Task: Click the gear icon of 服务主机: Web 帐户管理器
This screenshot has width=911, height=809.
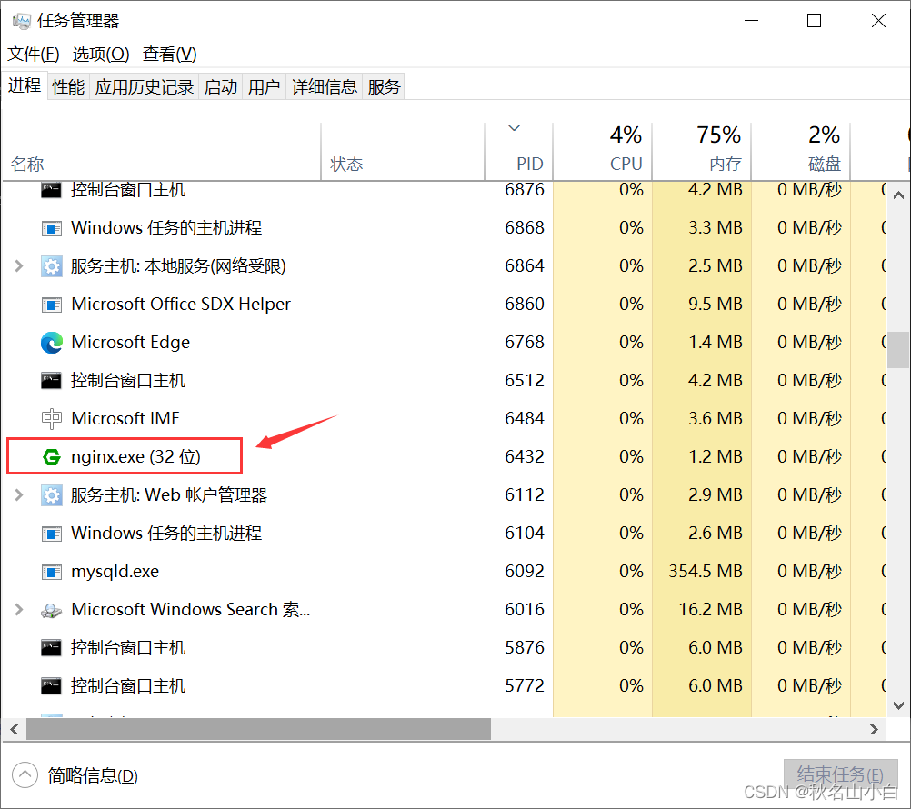Action: tap(51, 495)
